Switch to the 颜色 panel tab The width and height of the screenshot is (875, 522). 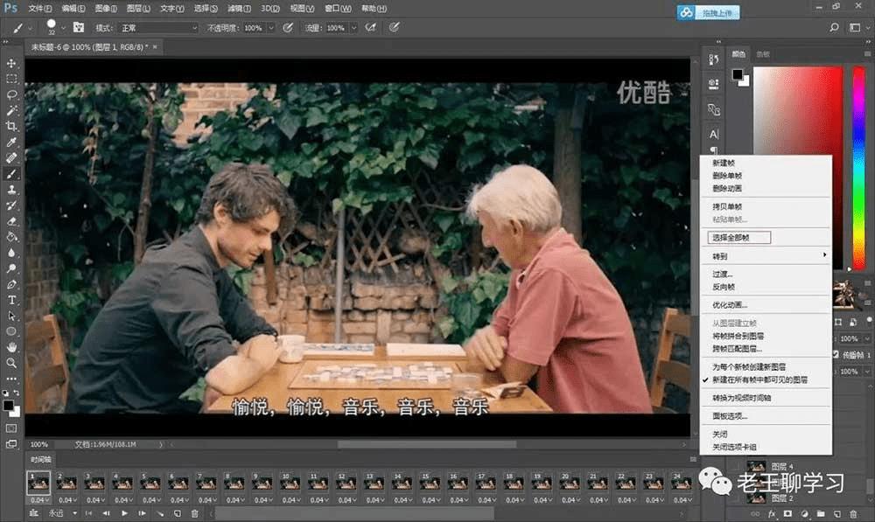click(738, 54)
